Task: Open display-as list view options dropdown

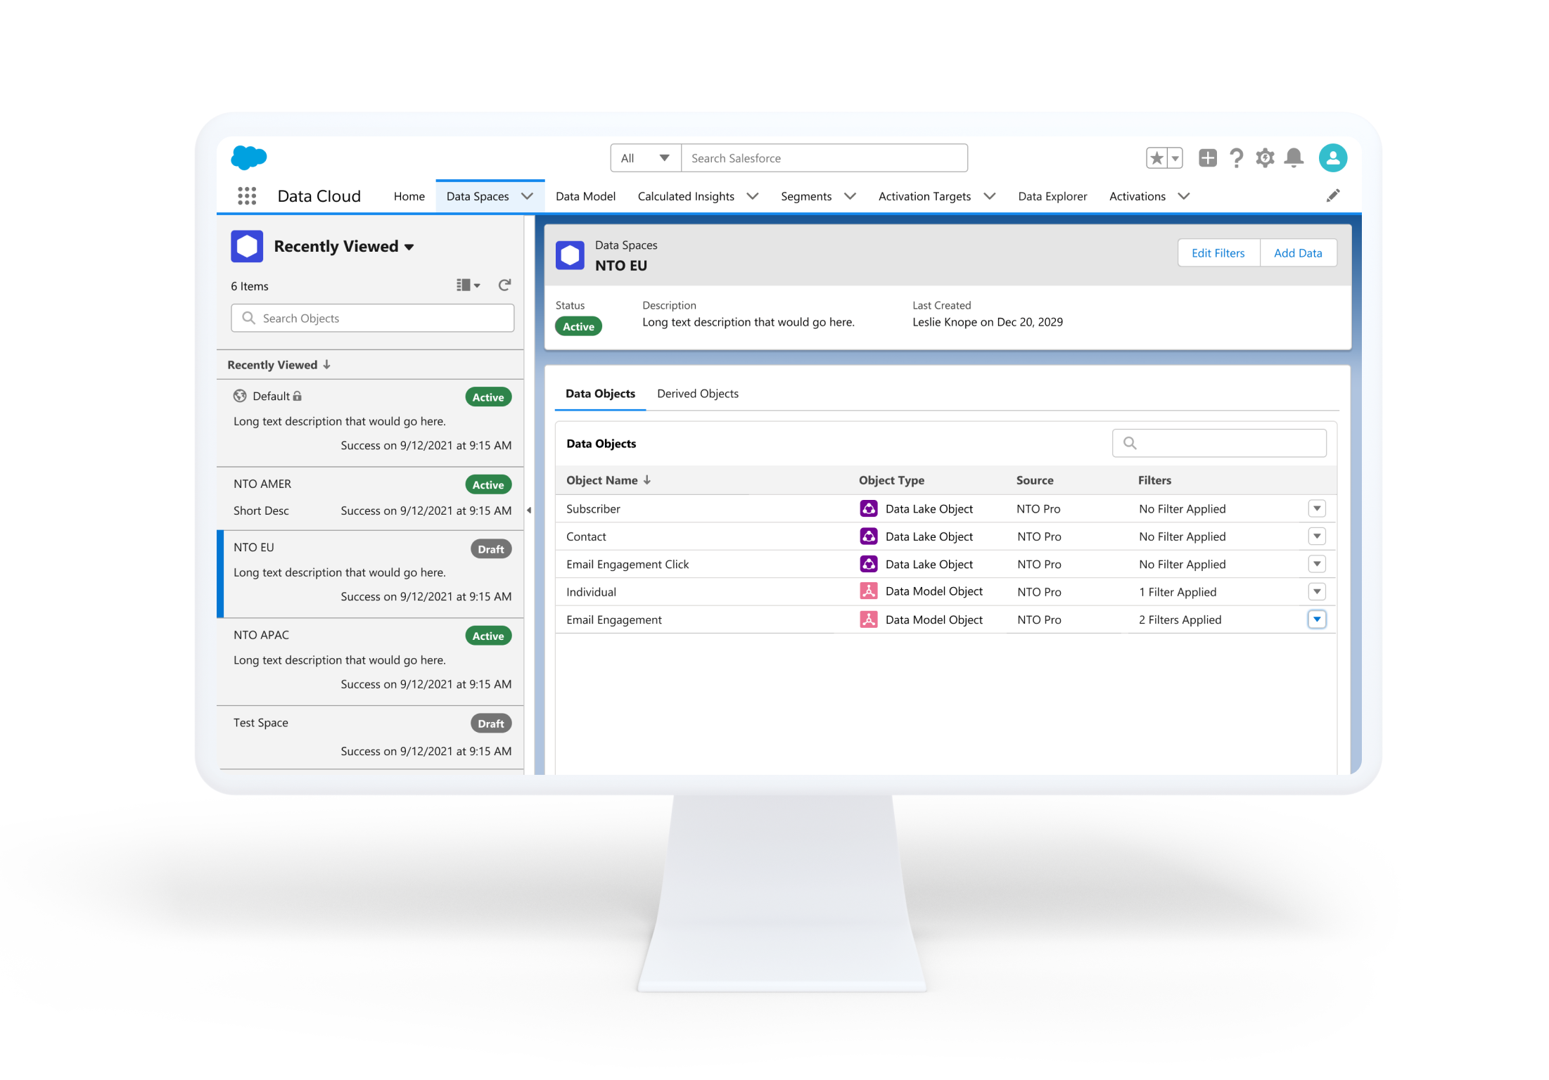Action: click(x=468, y=285)
